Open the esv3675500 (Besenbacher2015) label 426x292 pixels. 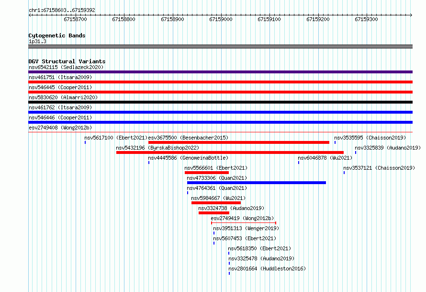pos(188,138)
